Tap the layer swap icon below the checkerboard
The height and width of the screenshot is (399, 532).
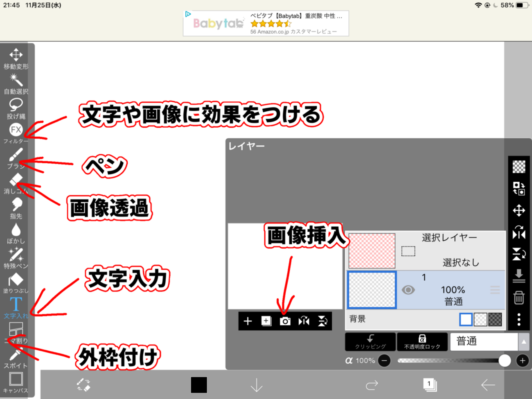click(519, 189)
